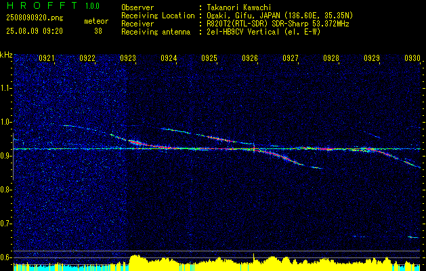Click the 1.1 kHz frequency axis label
Viewport: 426px width, 271px height.
coord(6,88)
